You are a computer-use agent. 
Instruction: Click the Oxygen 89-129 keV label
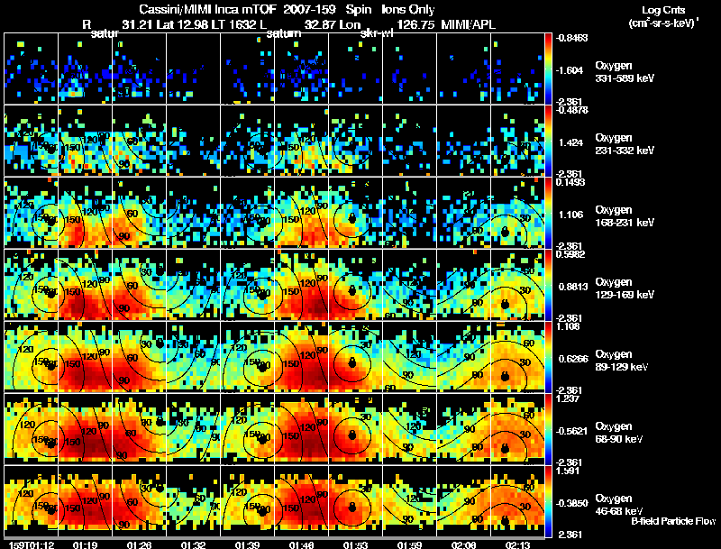[x=622, y=361]
